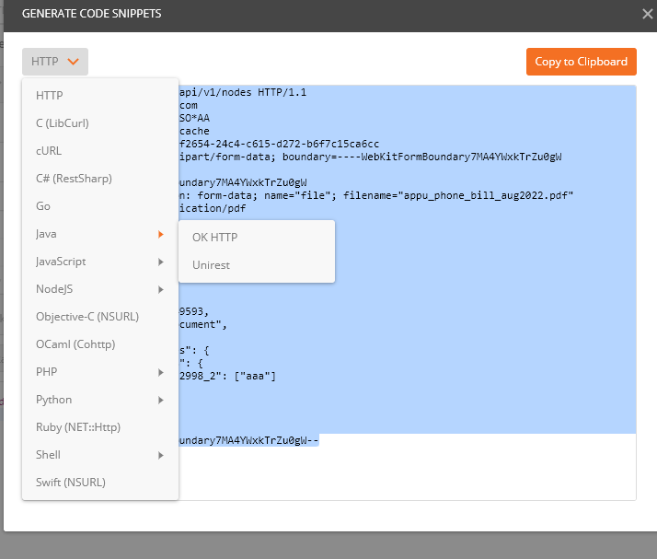This screenshot has height=559, width=657.
Task: Click the WebKitFormBoundary7MA4YWxkTrZu0gW boundary header line
Action: point(371,157)
